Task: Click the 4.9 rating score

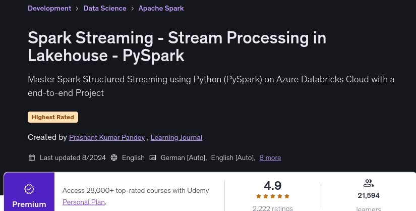Action: (x=273, y=185)
